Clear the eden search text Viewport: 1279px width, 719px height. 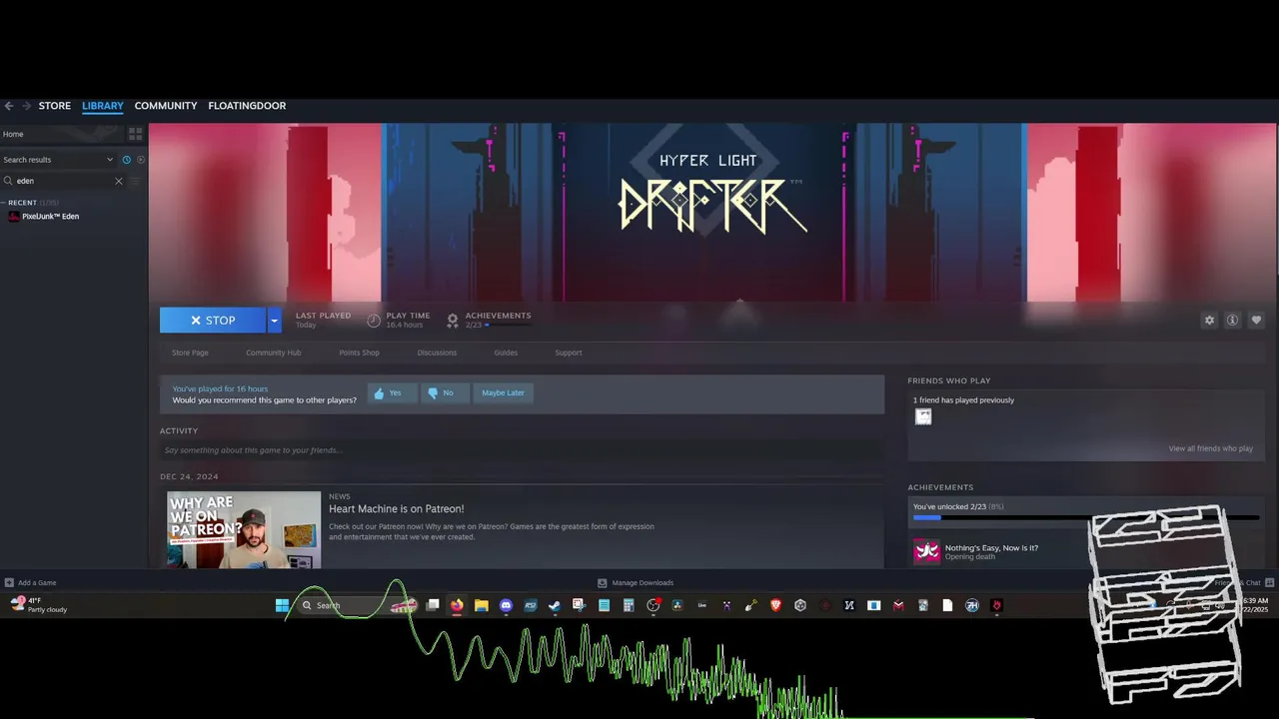pos(118,181)
